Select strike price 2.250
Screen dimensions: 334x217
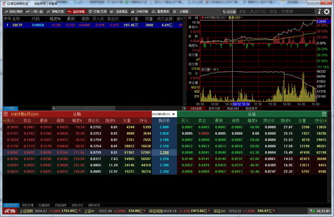click(164, 159)
